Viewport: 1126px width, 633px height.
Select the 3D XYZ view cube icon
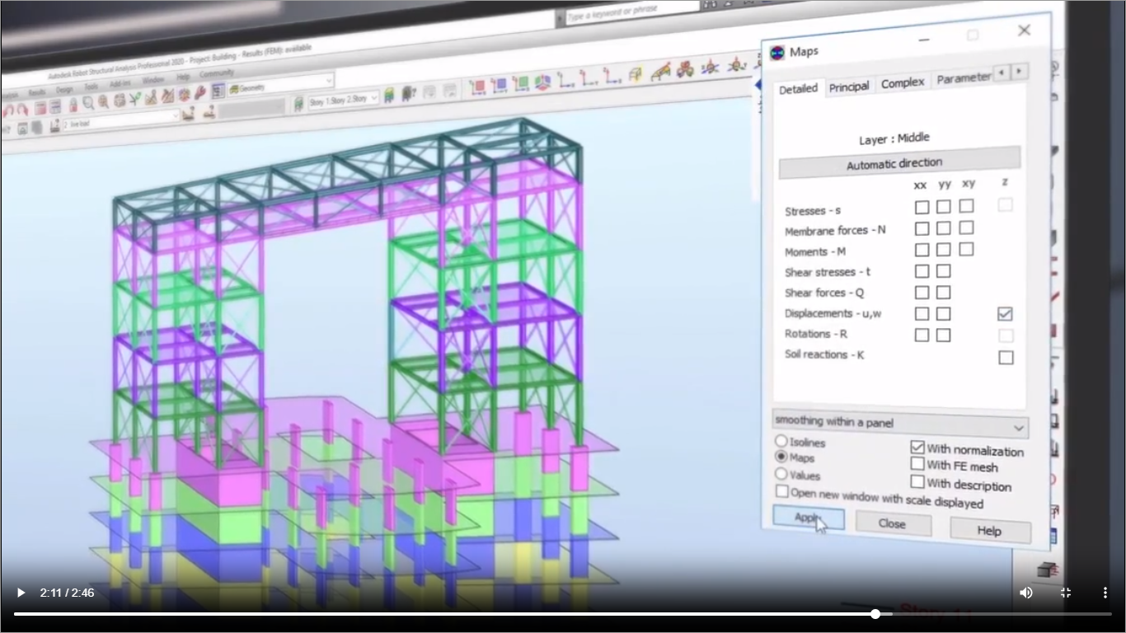(x=543, y=82)
